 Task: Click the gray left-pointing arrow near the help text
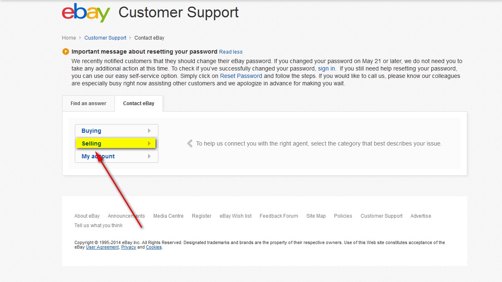tap(190, 143)
